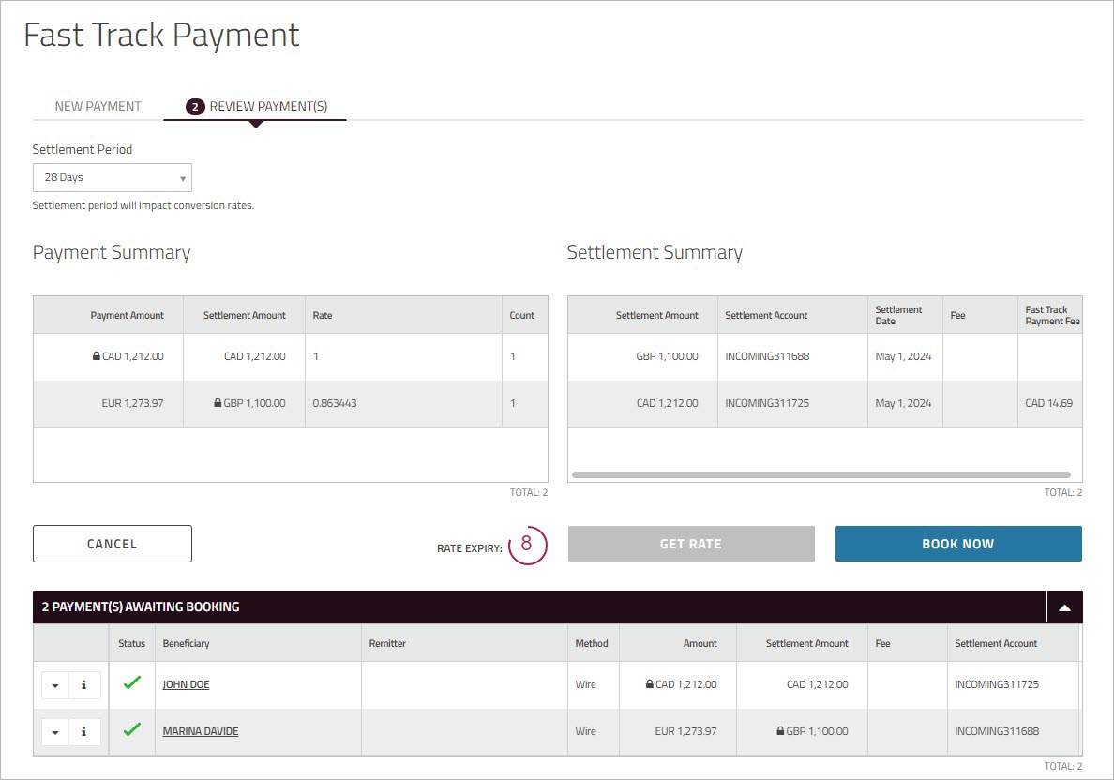
Task: Select the Review Payment(s) tab
Action: coord(255,107)
